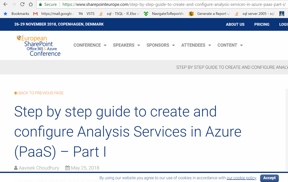Click BACK TO PREVIOUS PAGE link
Screen dimensions: 288x182
pos(39,93)
